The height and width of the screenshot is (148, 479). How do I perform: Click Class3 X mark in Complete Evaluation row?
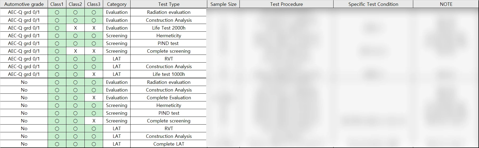(x=94, y=98)
